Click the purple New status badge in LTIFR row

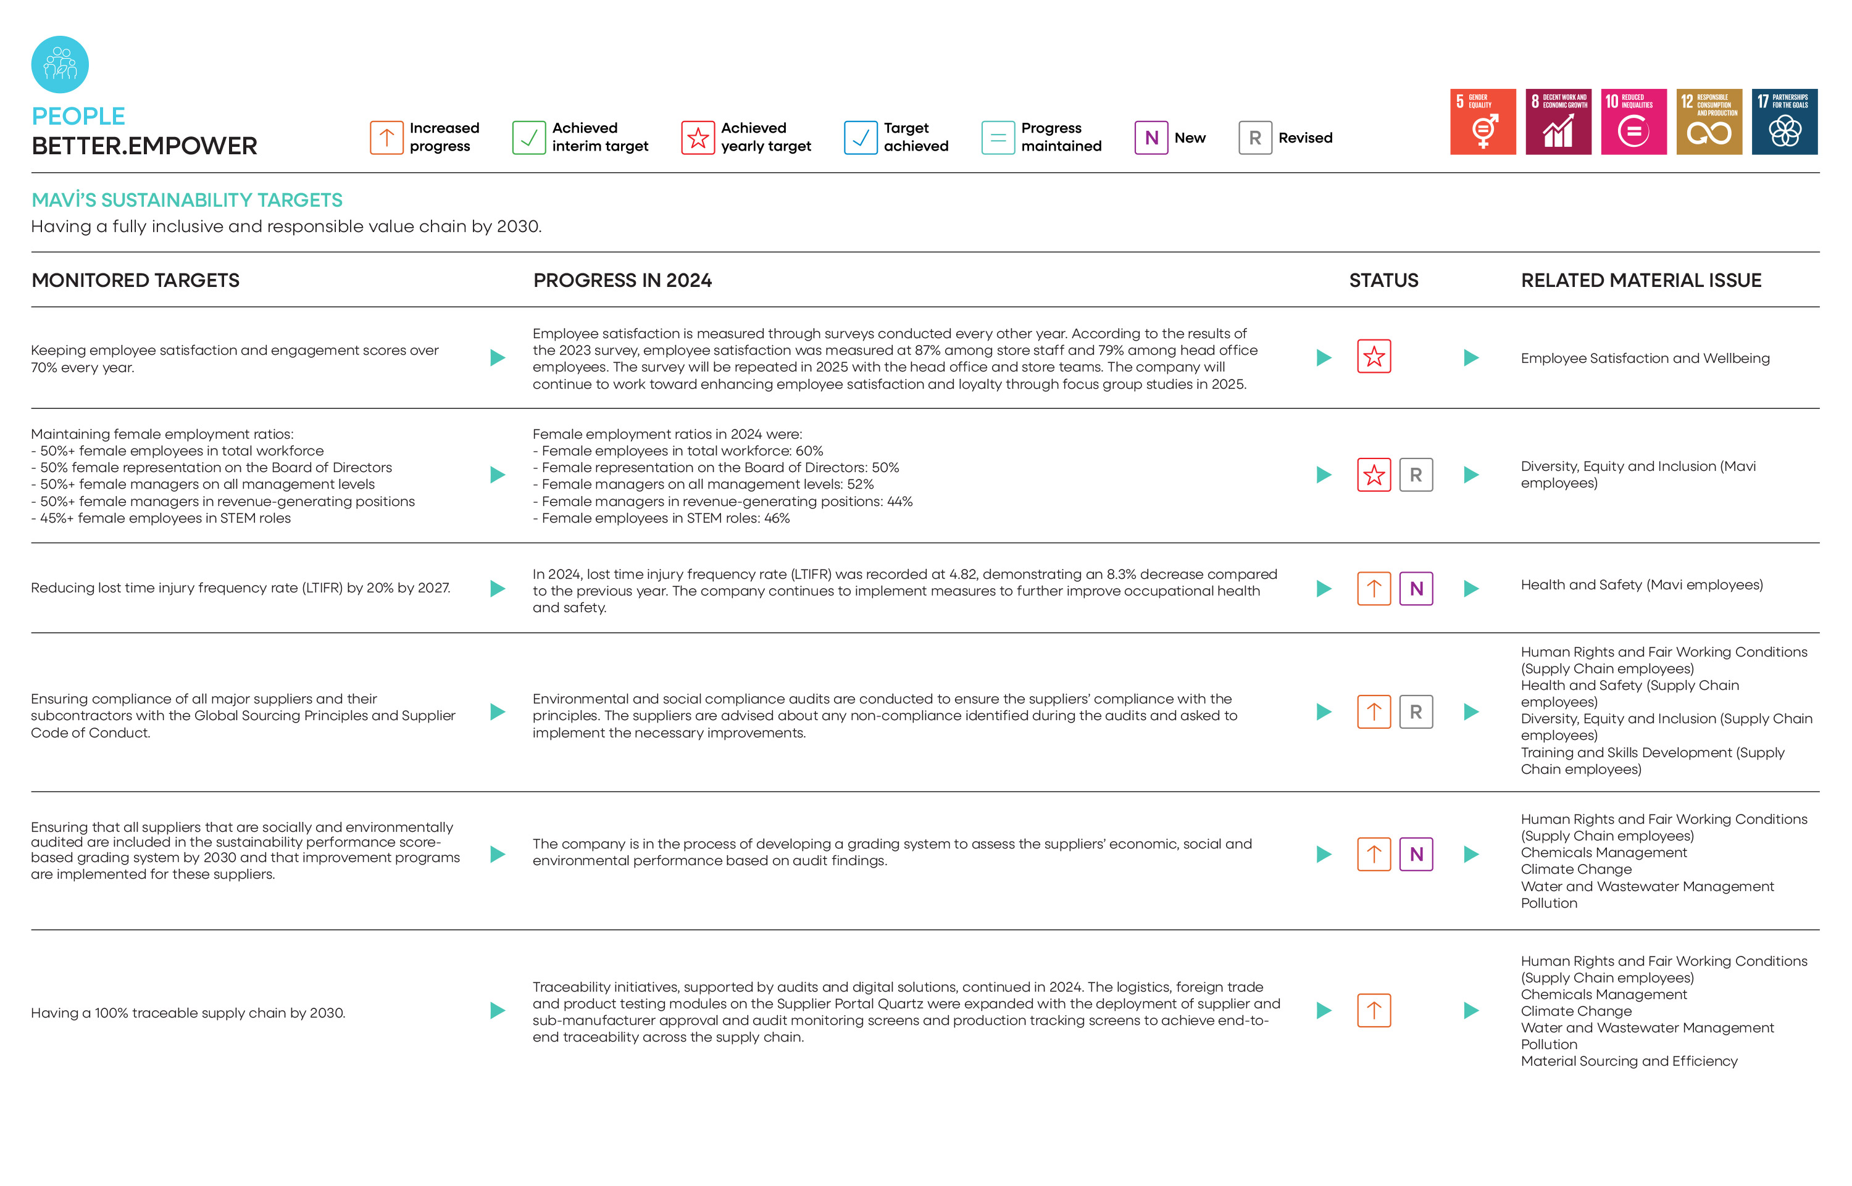1415,589
